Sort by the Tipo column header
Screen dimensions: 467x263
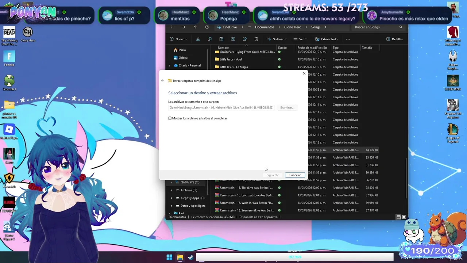pos(336,47)
